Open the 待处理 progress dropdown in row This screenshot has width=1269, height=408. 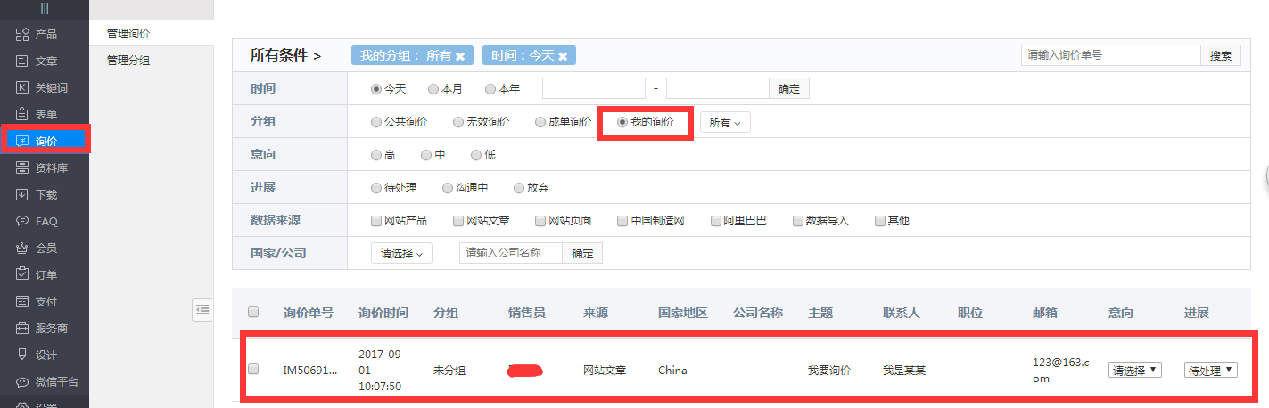[1210, 371]
